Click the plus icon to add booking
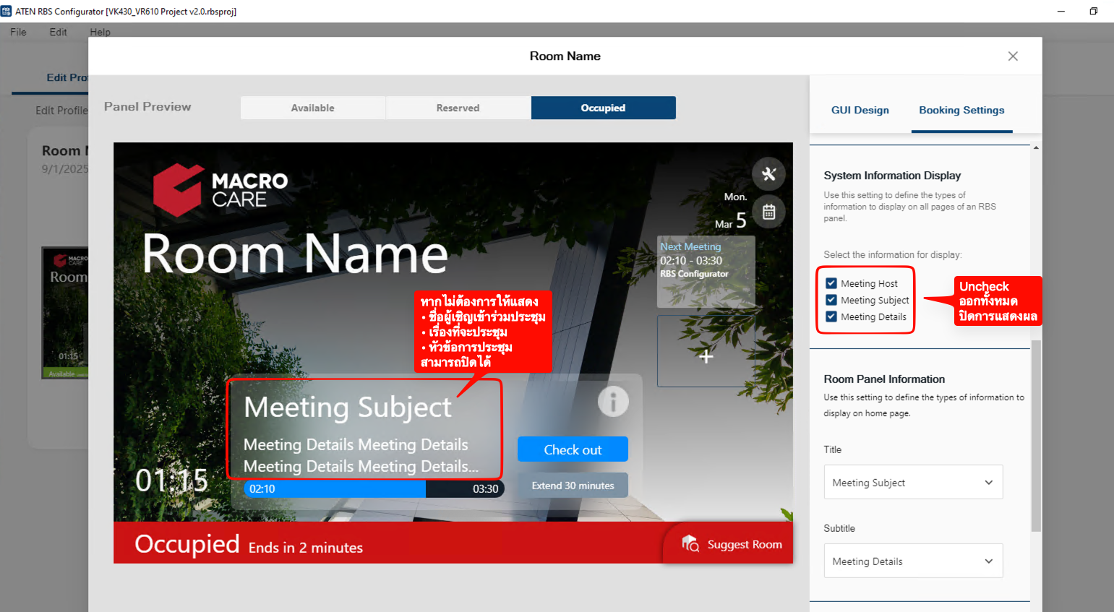The width and height of the screenshot is (1114, 612). pos(706,356)
